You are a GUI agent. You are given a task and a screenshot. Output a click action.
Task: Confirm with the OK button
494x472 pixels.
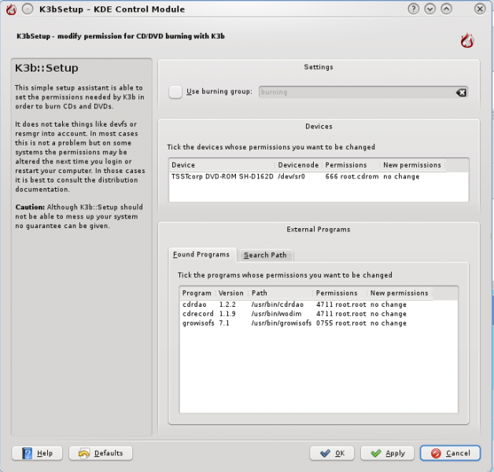coord(332,453)
